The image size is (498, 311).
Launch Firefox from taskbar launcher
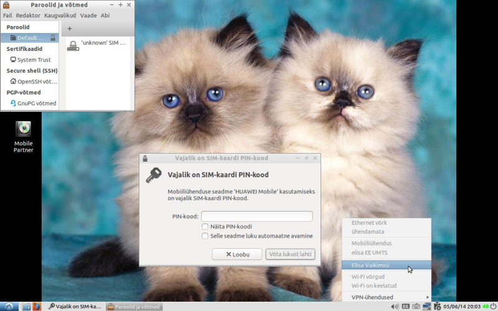tap(37, 307)
